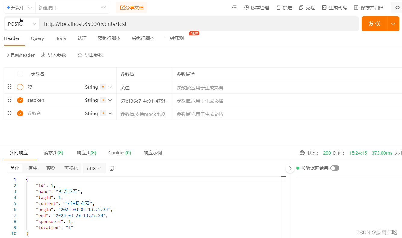Click the 发送 send button
The width and height of the screenshot is (402, 238).
point(374,24)
